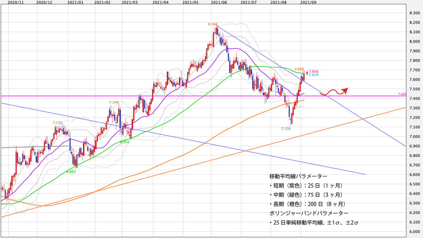423x238 pixels.
Task: Click the 7.500 price axis value
Action: click(x=415, y=89)
